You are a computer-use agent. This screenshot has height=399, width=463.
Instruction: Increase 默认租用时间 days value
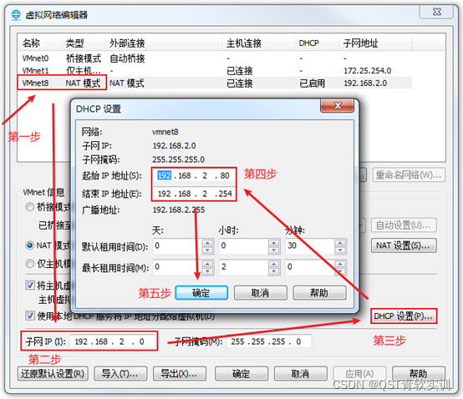pyautogui.click(x=207, y=243)
